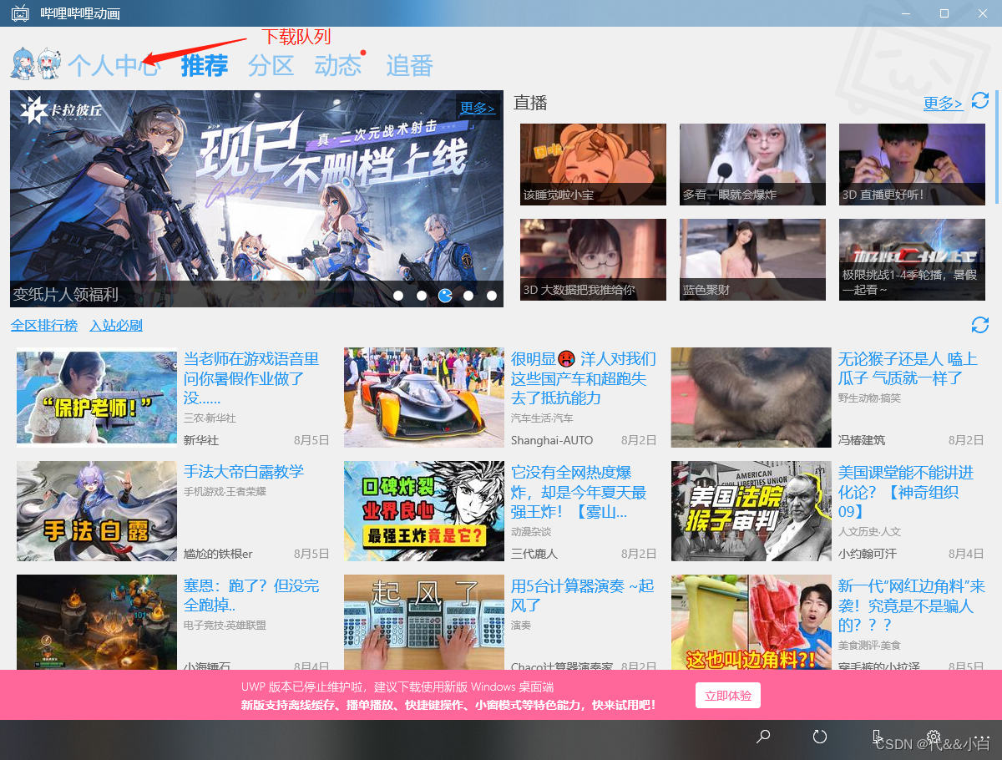Open live stream 3D 大数据把我推给你
Image resolution: width=1002 pixels, height=760 pixels.
593,260
